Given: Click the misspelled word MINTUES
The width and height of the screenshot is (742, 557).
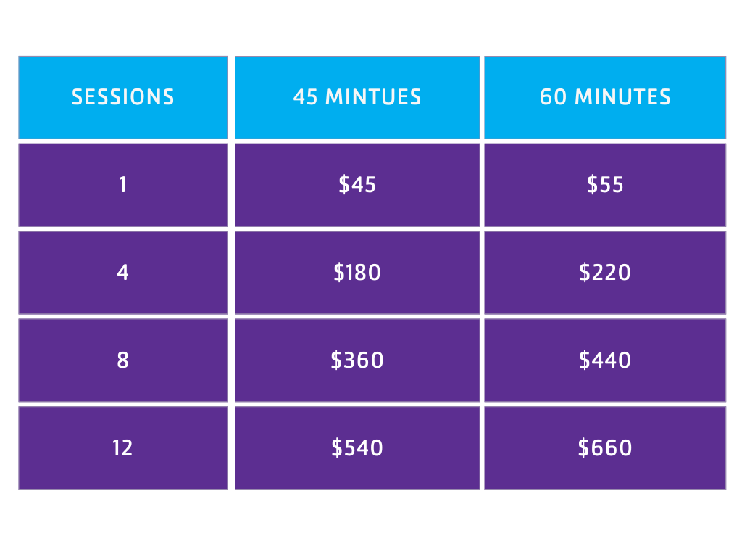Looking at the screenshot, I should pos(373,97).
